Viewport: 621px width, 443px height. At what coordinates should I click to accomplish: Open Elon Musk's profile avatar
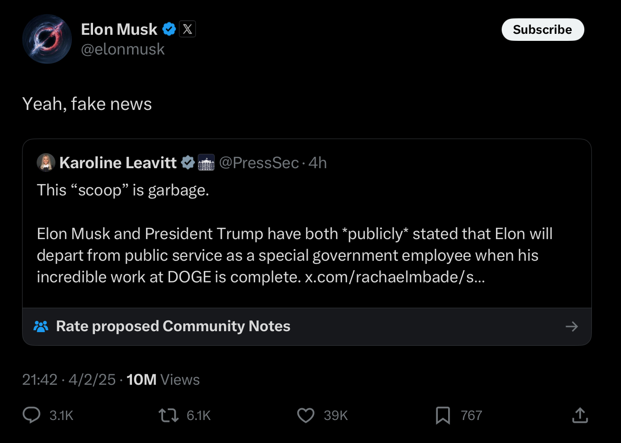[x=47, y=39]
